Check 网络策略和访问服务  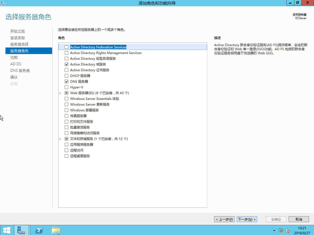point(67,133)
